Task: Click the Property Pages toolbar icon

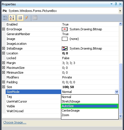Action: coord(35,18)
